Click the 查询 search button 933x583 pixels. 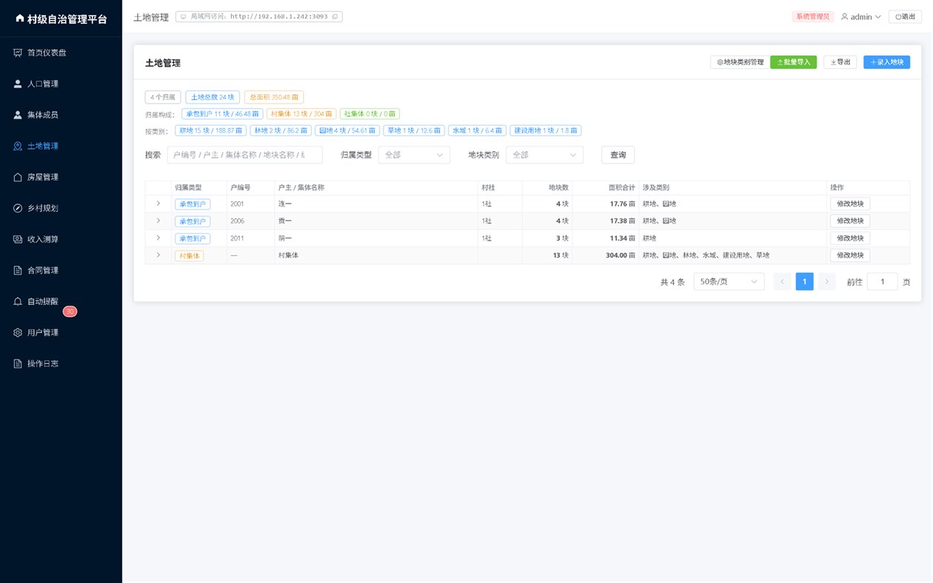[x=618, y=155]
